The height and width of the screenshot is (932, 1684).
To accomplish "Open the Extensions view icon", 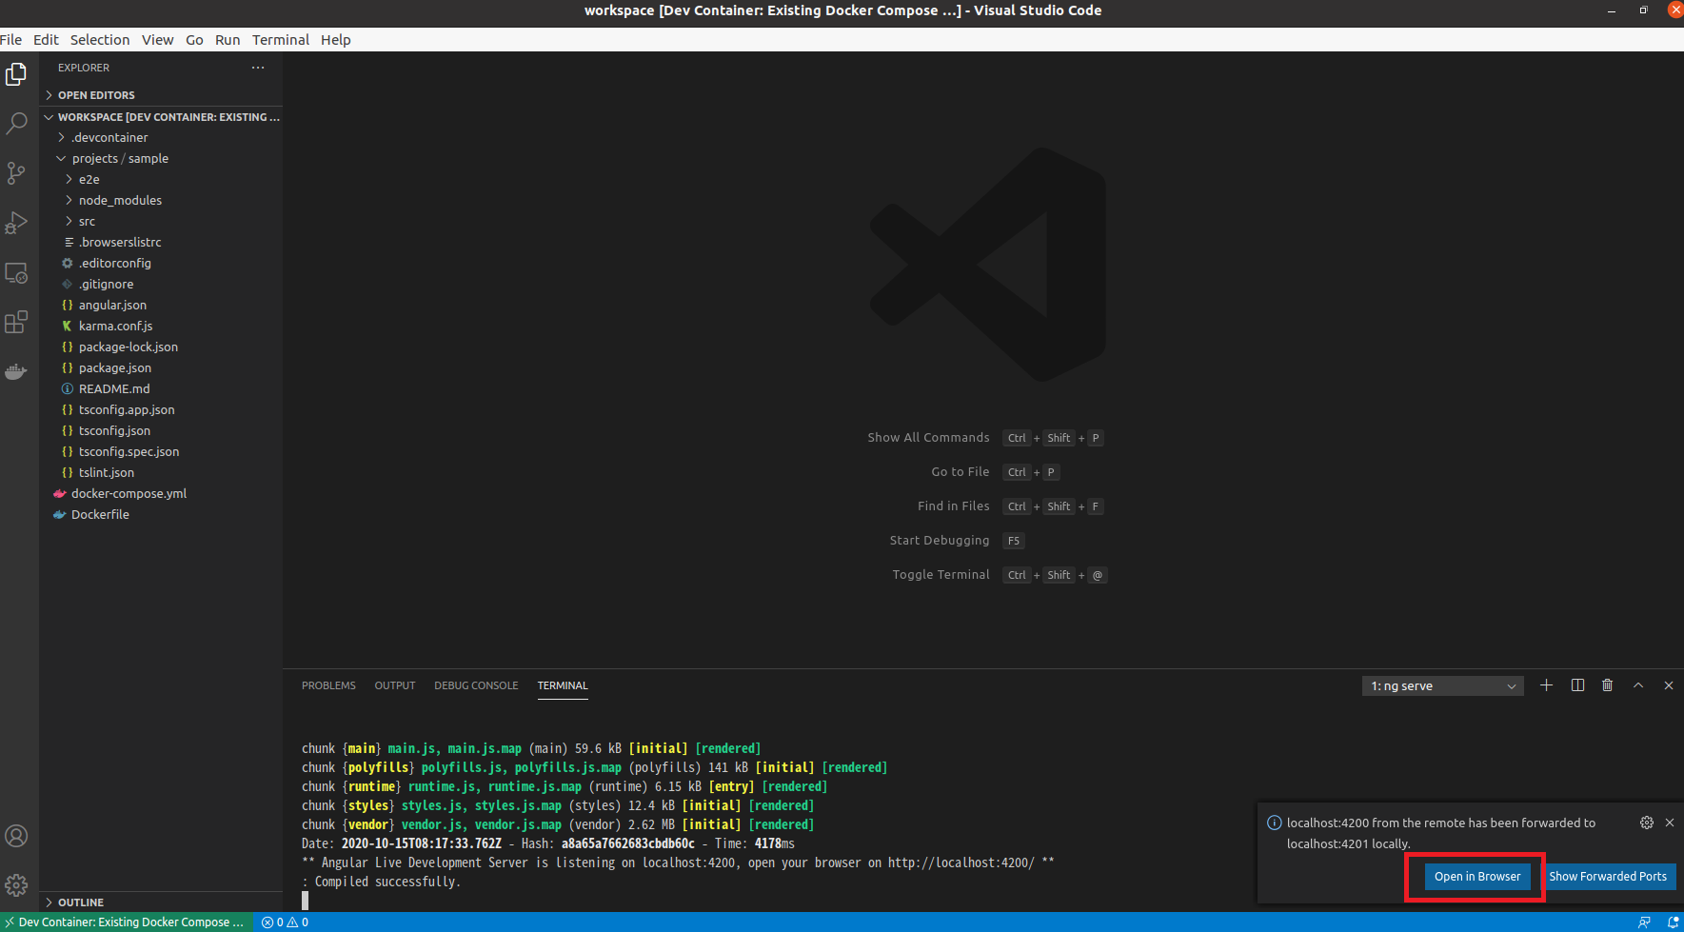I will point(16,322).
